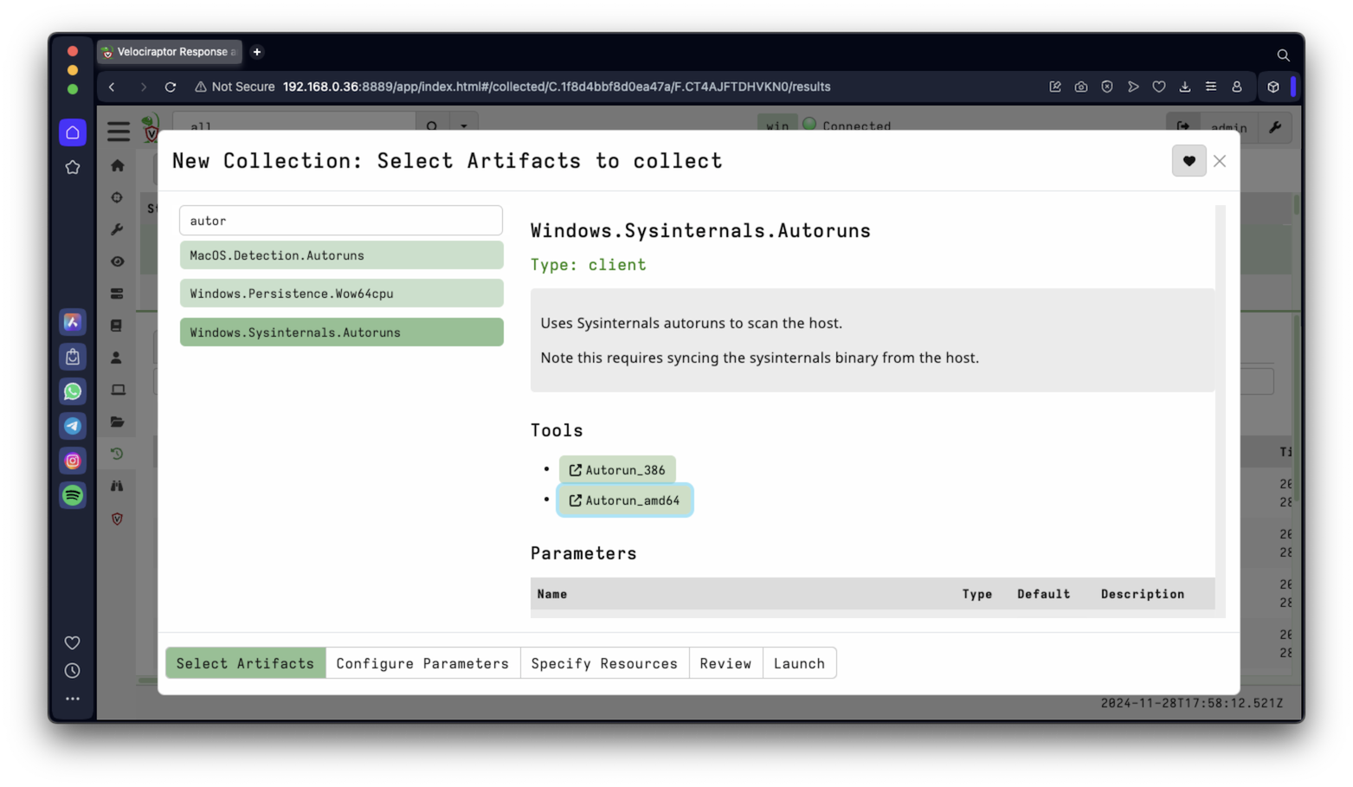Viewport: 1353px width, 787px height.
Task: Click the heart favorites button in dialog header
Action: pyautogui.click(x=1189, y=161)
